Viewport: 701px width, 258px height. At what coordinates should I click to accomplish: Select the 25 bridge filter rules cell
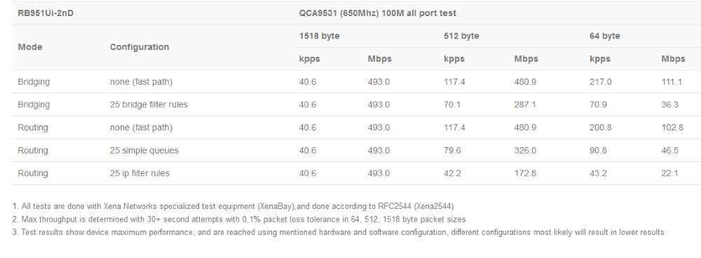(x=149, y=104)
